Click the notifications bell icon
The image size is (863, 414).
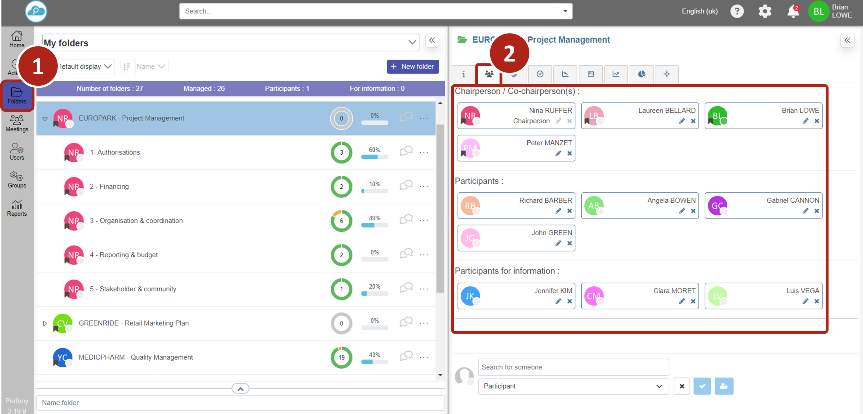click(x=793, y=12)
